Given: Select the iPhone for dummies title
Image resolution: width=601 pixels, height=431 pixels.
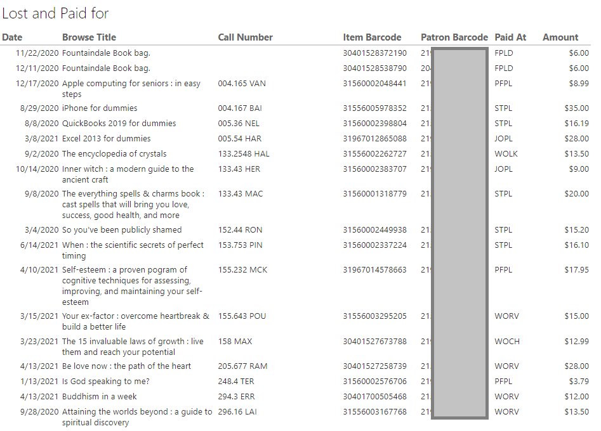Looking at the screenshot, I should [100, 108].
